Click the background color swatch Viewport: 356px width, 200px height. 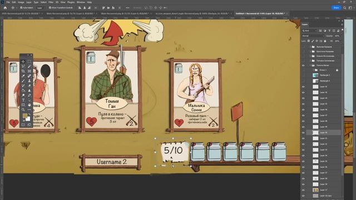point(28,119)
